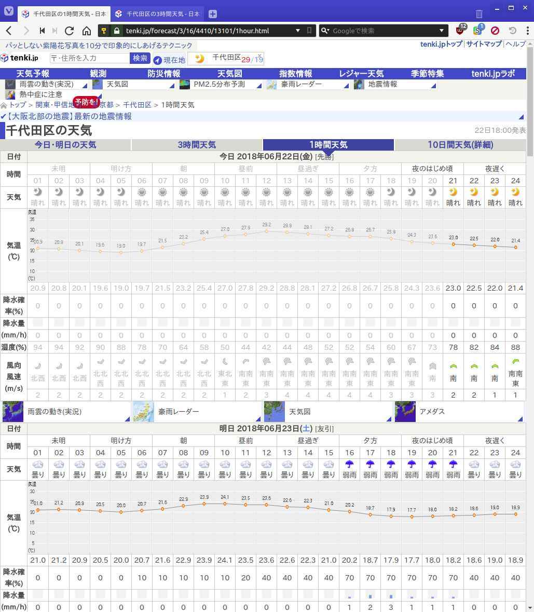Switch to the 千代田区の3時間天気 browser tab
Viewport: 534px width, 612px height.
pyautogui.click(x=158, y=14)
